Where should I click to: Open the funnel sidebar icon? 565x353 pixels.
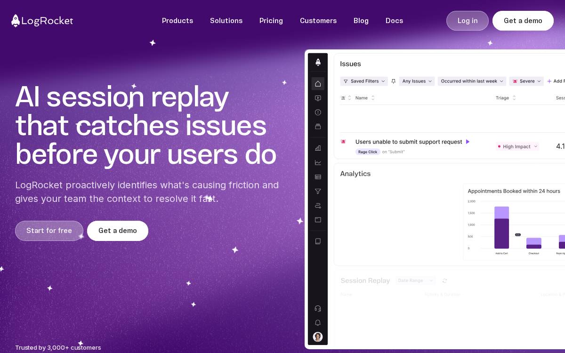(x=318, y=191)
